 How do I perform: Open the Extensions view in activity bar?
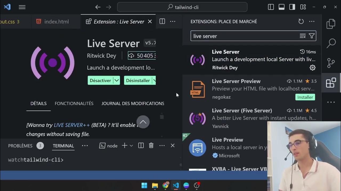pyautogui.click(x=331, y=83)
